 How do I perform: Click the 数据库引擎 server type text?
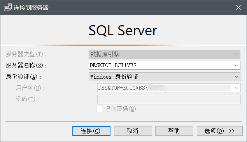pyautogui.click(x=105, y=54)
